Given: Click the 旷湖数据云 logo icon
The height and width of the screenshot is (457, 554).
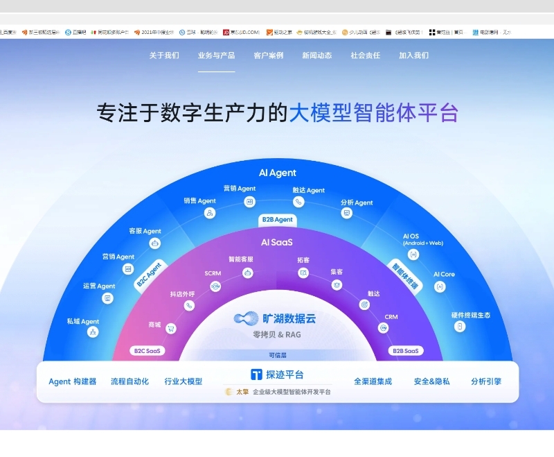Looking at the screenshot, I should (x=246, y=318).
